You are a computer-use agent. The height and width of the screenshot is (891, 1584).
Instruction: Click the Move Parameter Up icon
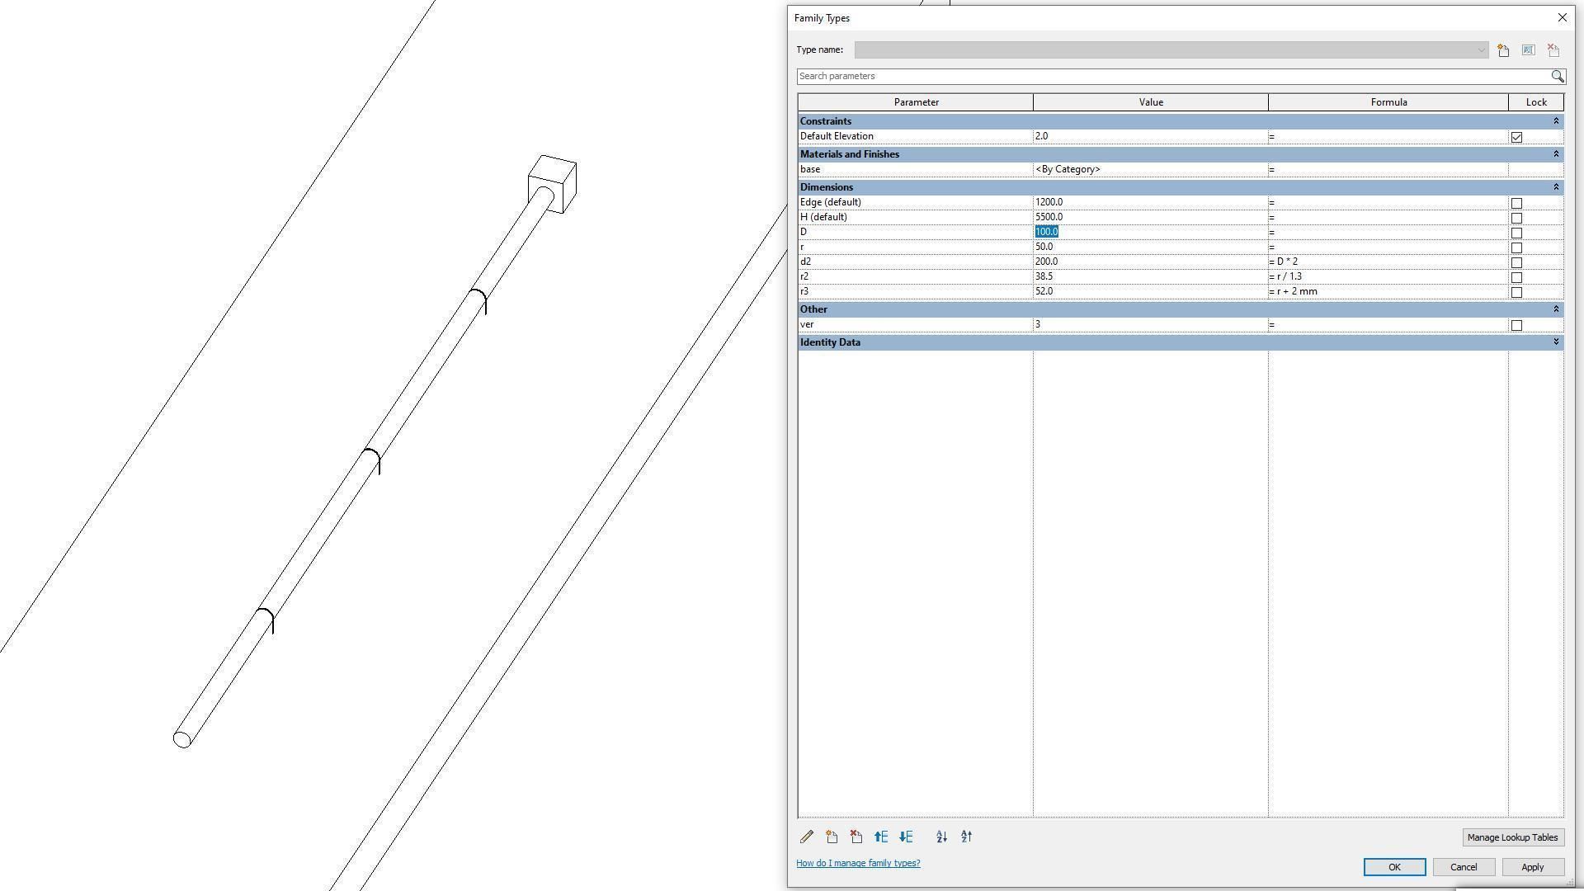click(881, 837)
